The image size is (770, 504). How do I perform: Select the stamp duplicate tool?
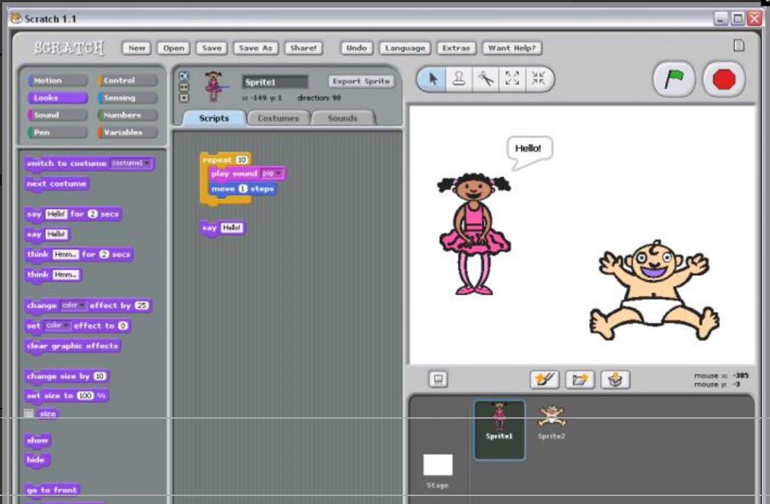click(459, 79)
